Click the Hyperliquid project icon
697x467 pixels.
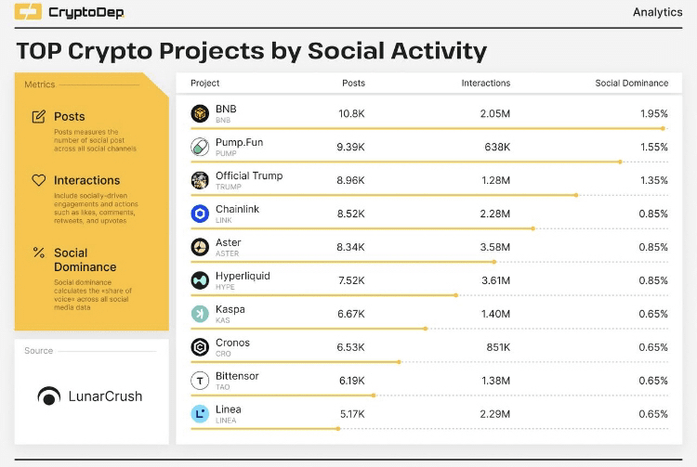coord(200,280)
